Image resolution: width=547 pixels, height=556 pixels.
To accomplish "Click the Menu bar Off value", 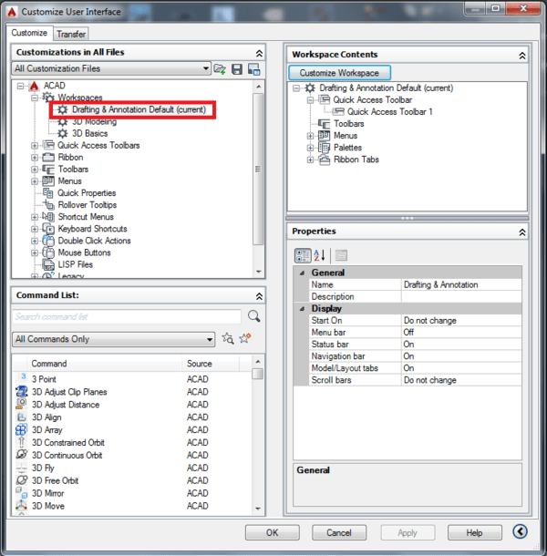I will 461,333.
